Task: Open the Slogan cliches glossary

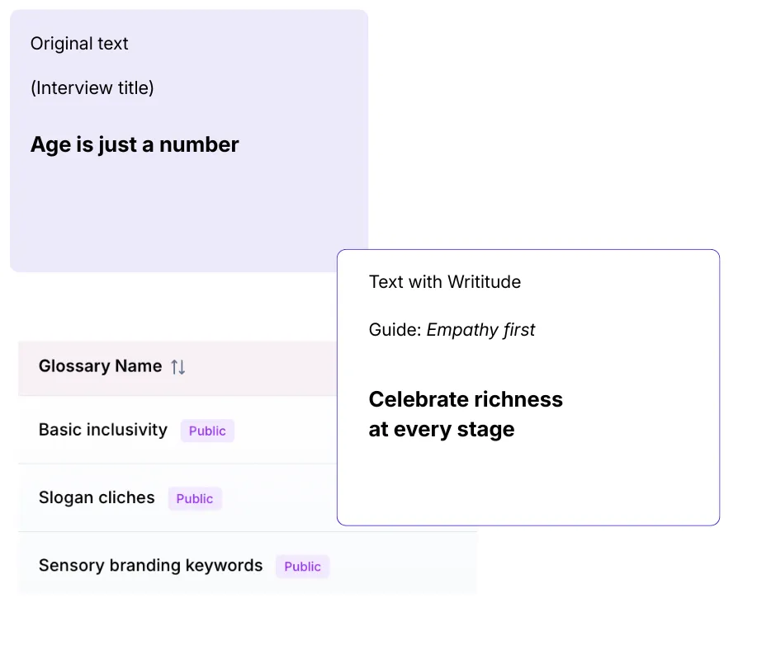Action: (x=97, y=497)
